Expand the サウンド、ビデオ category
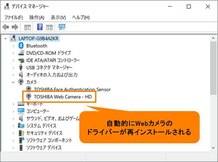This screenshot has width=218, height=162. point(14,118)
